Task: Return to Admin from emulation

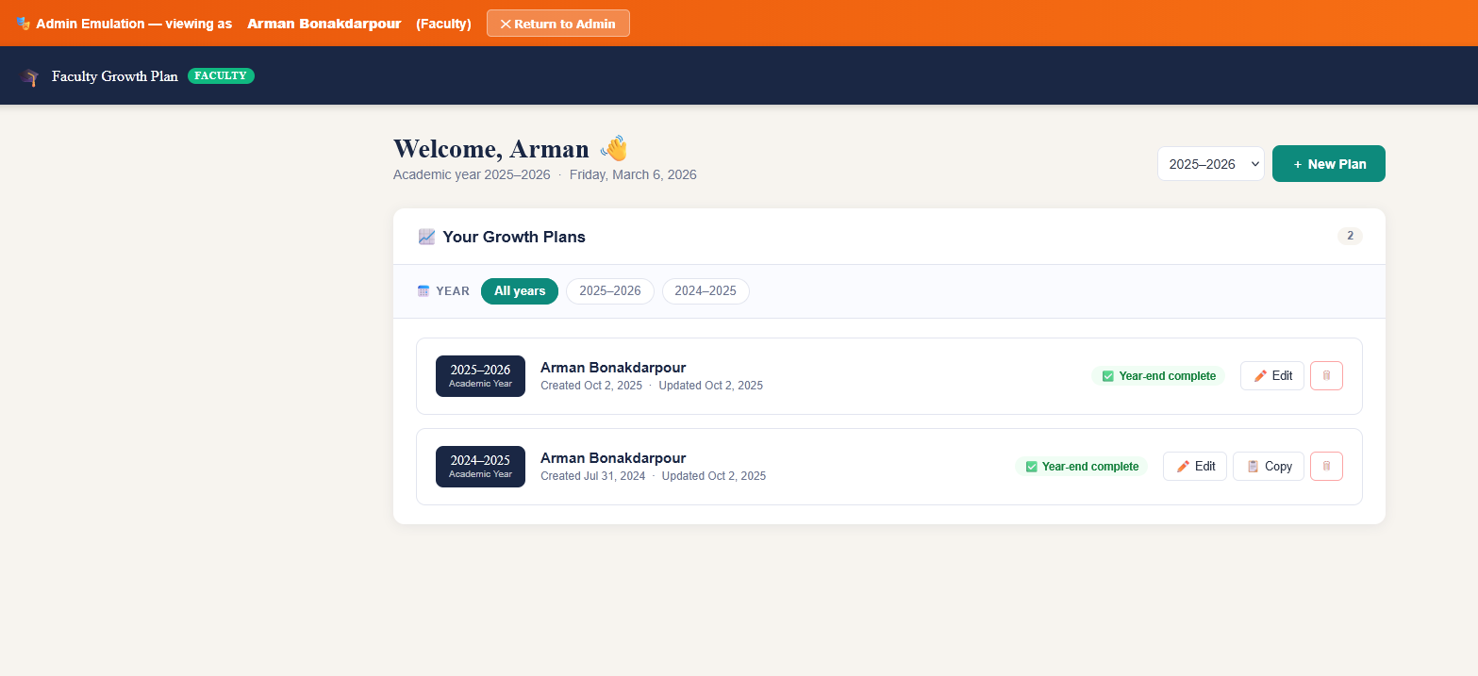Action: pyautogui.click(x=557, y=24)
